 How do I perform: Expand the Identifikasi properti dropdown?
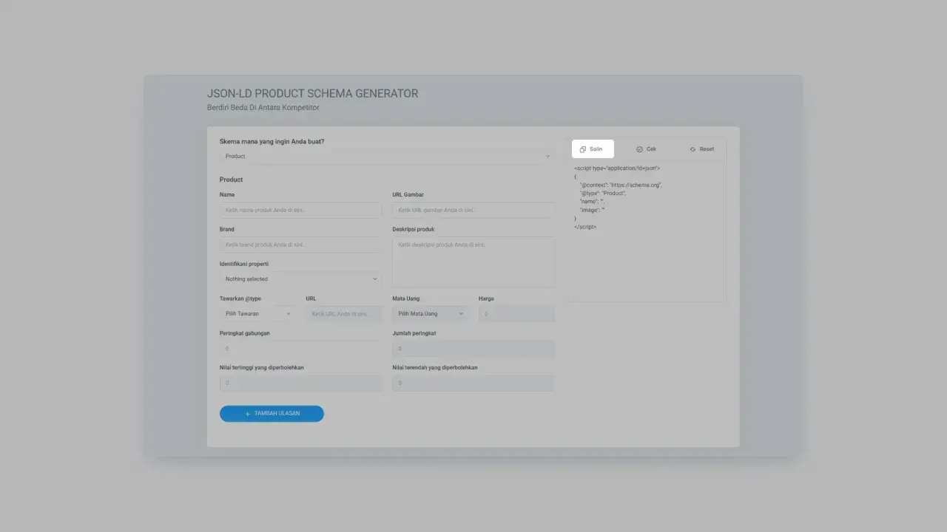coord(300,279)
